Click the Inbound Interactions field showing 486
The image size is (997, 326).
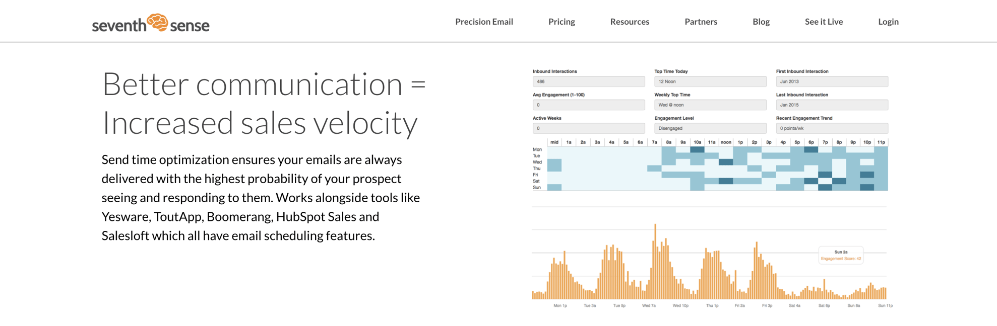[x=588, y=81]
